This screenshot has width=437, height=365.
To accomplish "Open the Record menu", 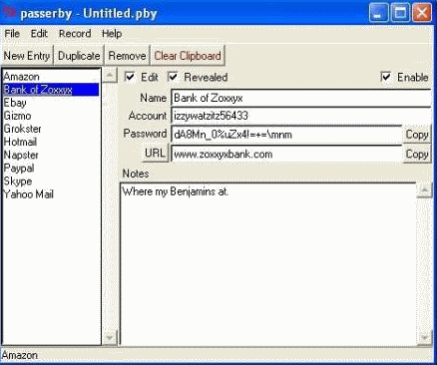I will pos(75,34).
